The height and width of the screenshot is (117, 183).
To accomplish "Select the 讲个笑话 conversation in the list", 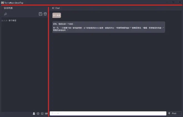I will [x=12, y=21].
